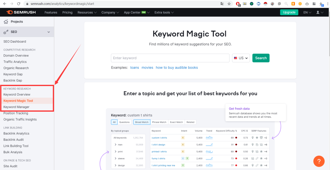The height and width of the screenshot is (170, 330).
Task: Click the translate page icon
Action: pyautogui.click(x=222, y=4)
